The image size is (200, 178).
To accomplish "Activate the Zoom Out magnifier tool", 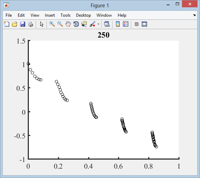I will [60, 24].
